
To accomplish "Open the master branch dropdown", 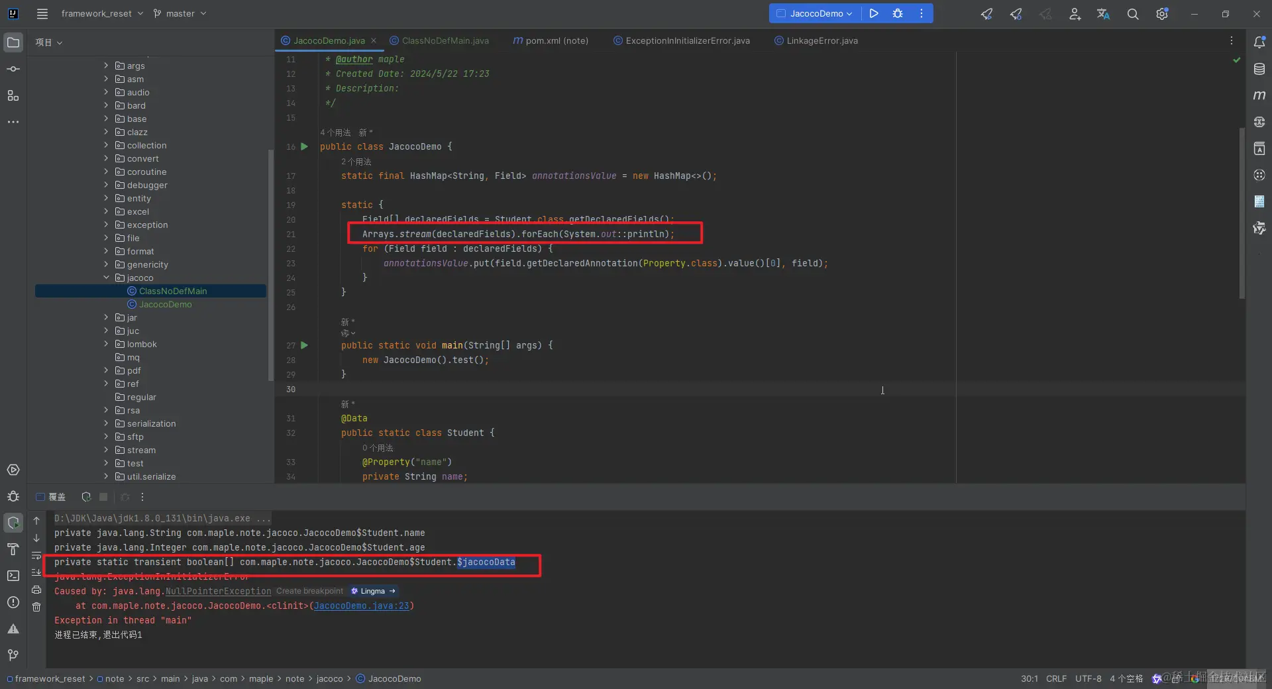I will [180, 13].
